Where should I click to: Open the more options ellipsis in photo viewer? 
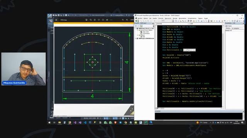click(x=111, y=20)
